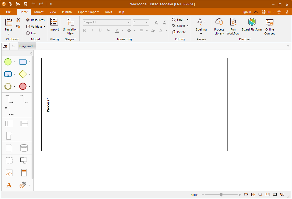Open the File menu
292x199 pixels.
click(x=8, y=12)
